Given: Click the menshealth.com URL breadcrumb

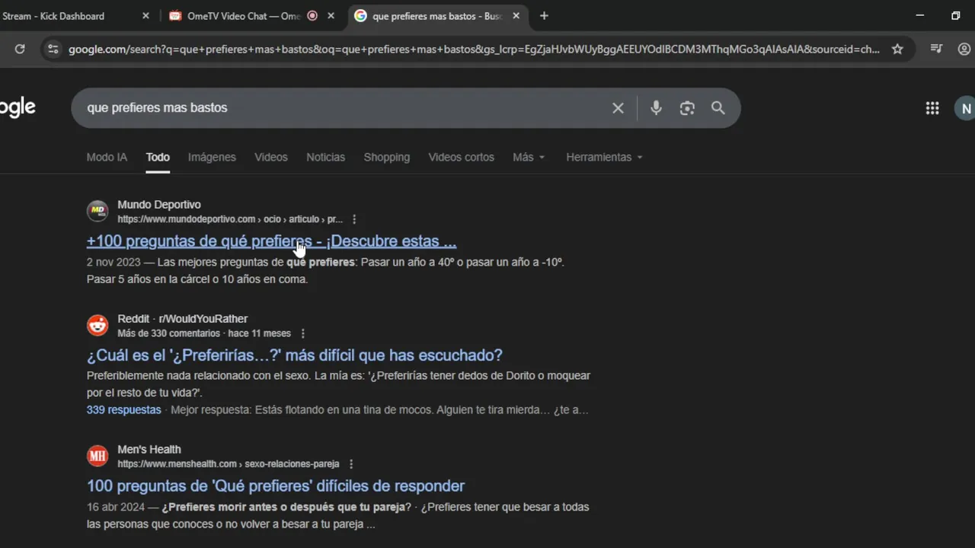Looking at the screenshot, I should (x=229, y=464).
